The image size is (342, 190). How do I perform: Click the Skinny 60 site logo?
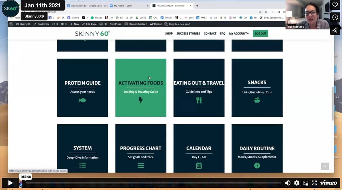tap(93, 34)
